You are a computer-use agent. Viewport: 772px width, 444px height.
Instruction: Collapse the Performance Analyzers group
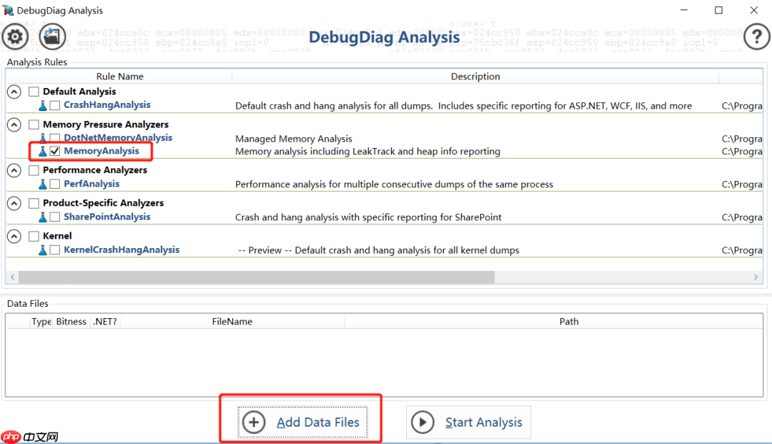[14, 170]
